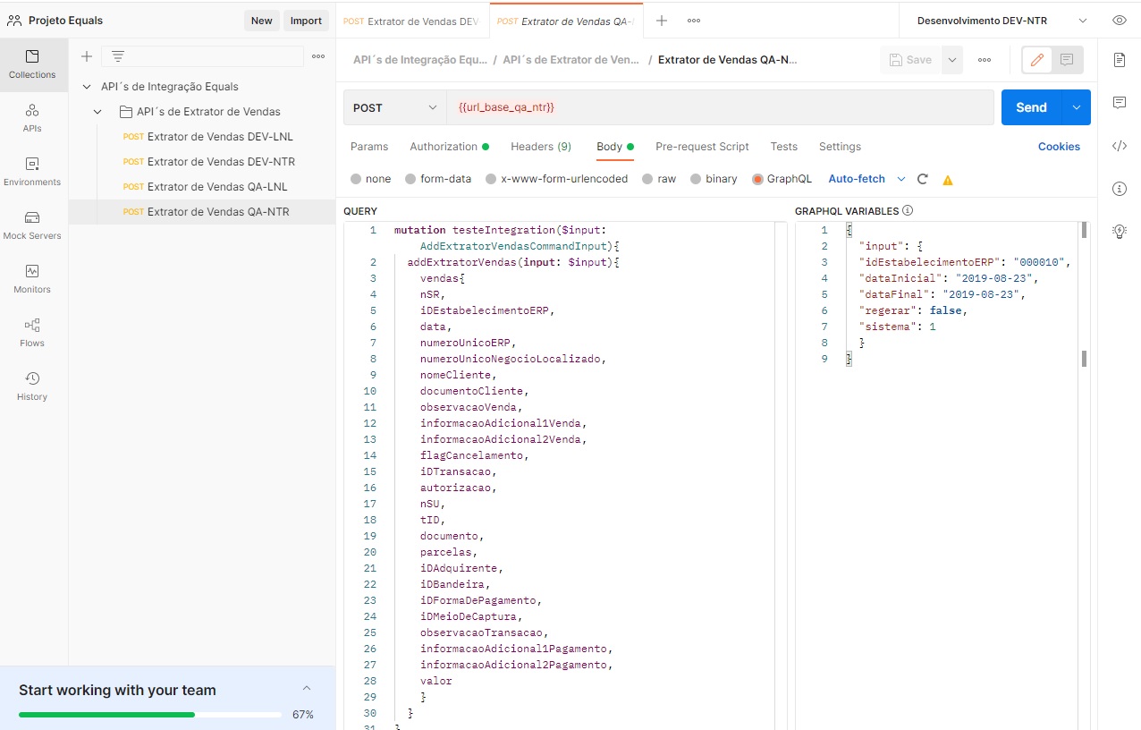The width and height of the screenshot is (1141, 730).
Task: Click the Send button
Action: (1030, 107)
